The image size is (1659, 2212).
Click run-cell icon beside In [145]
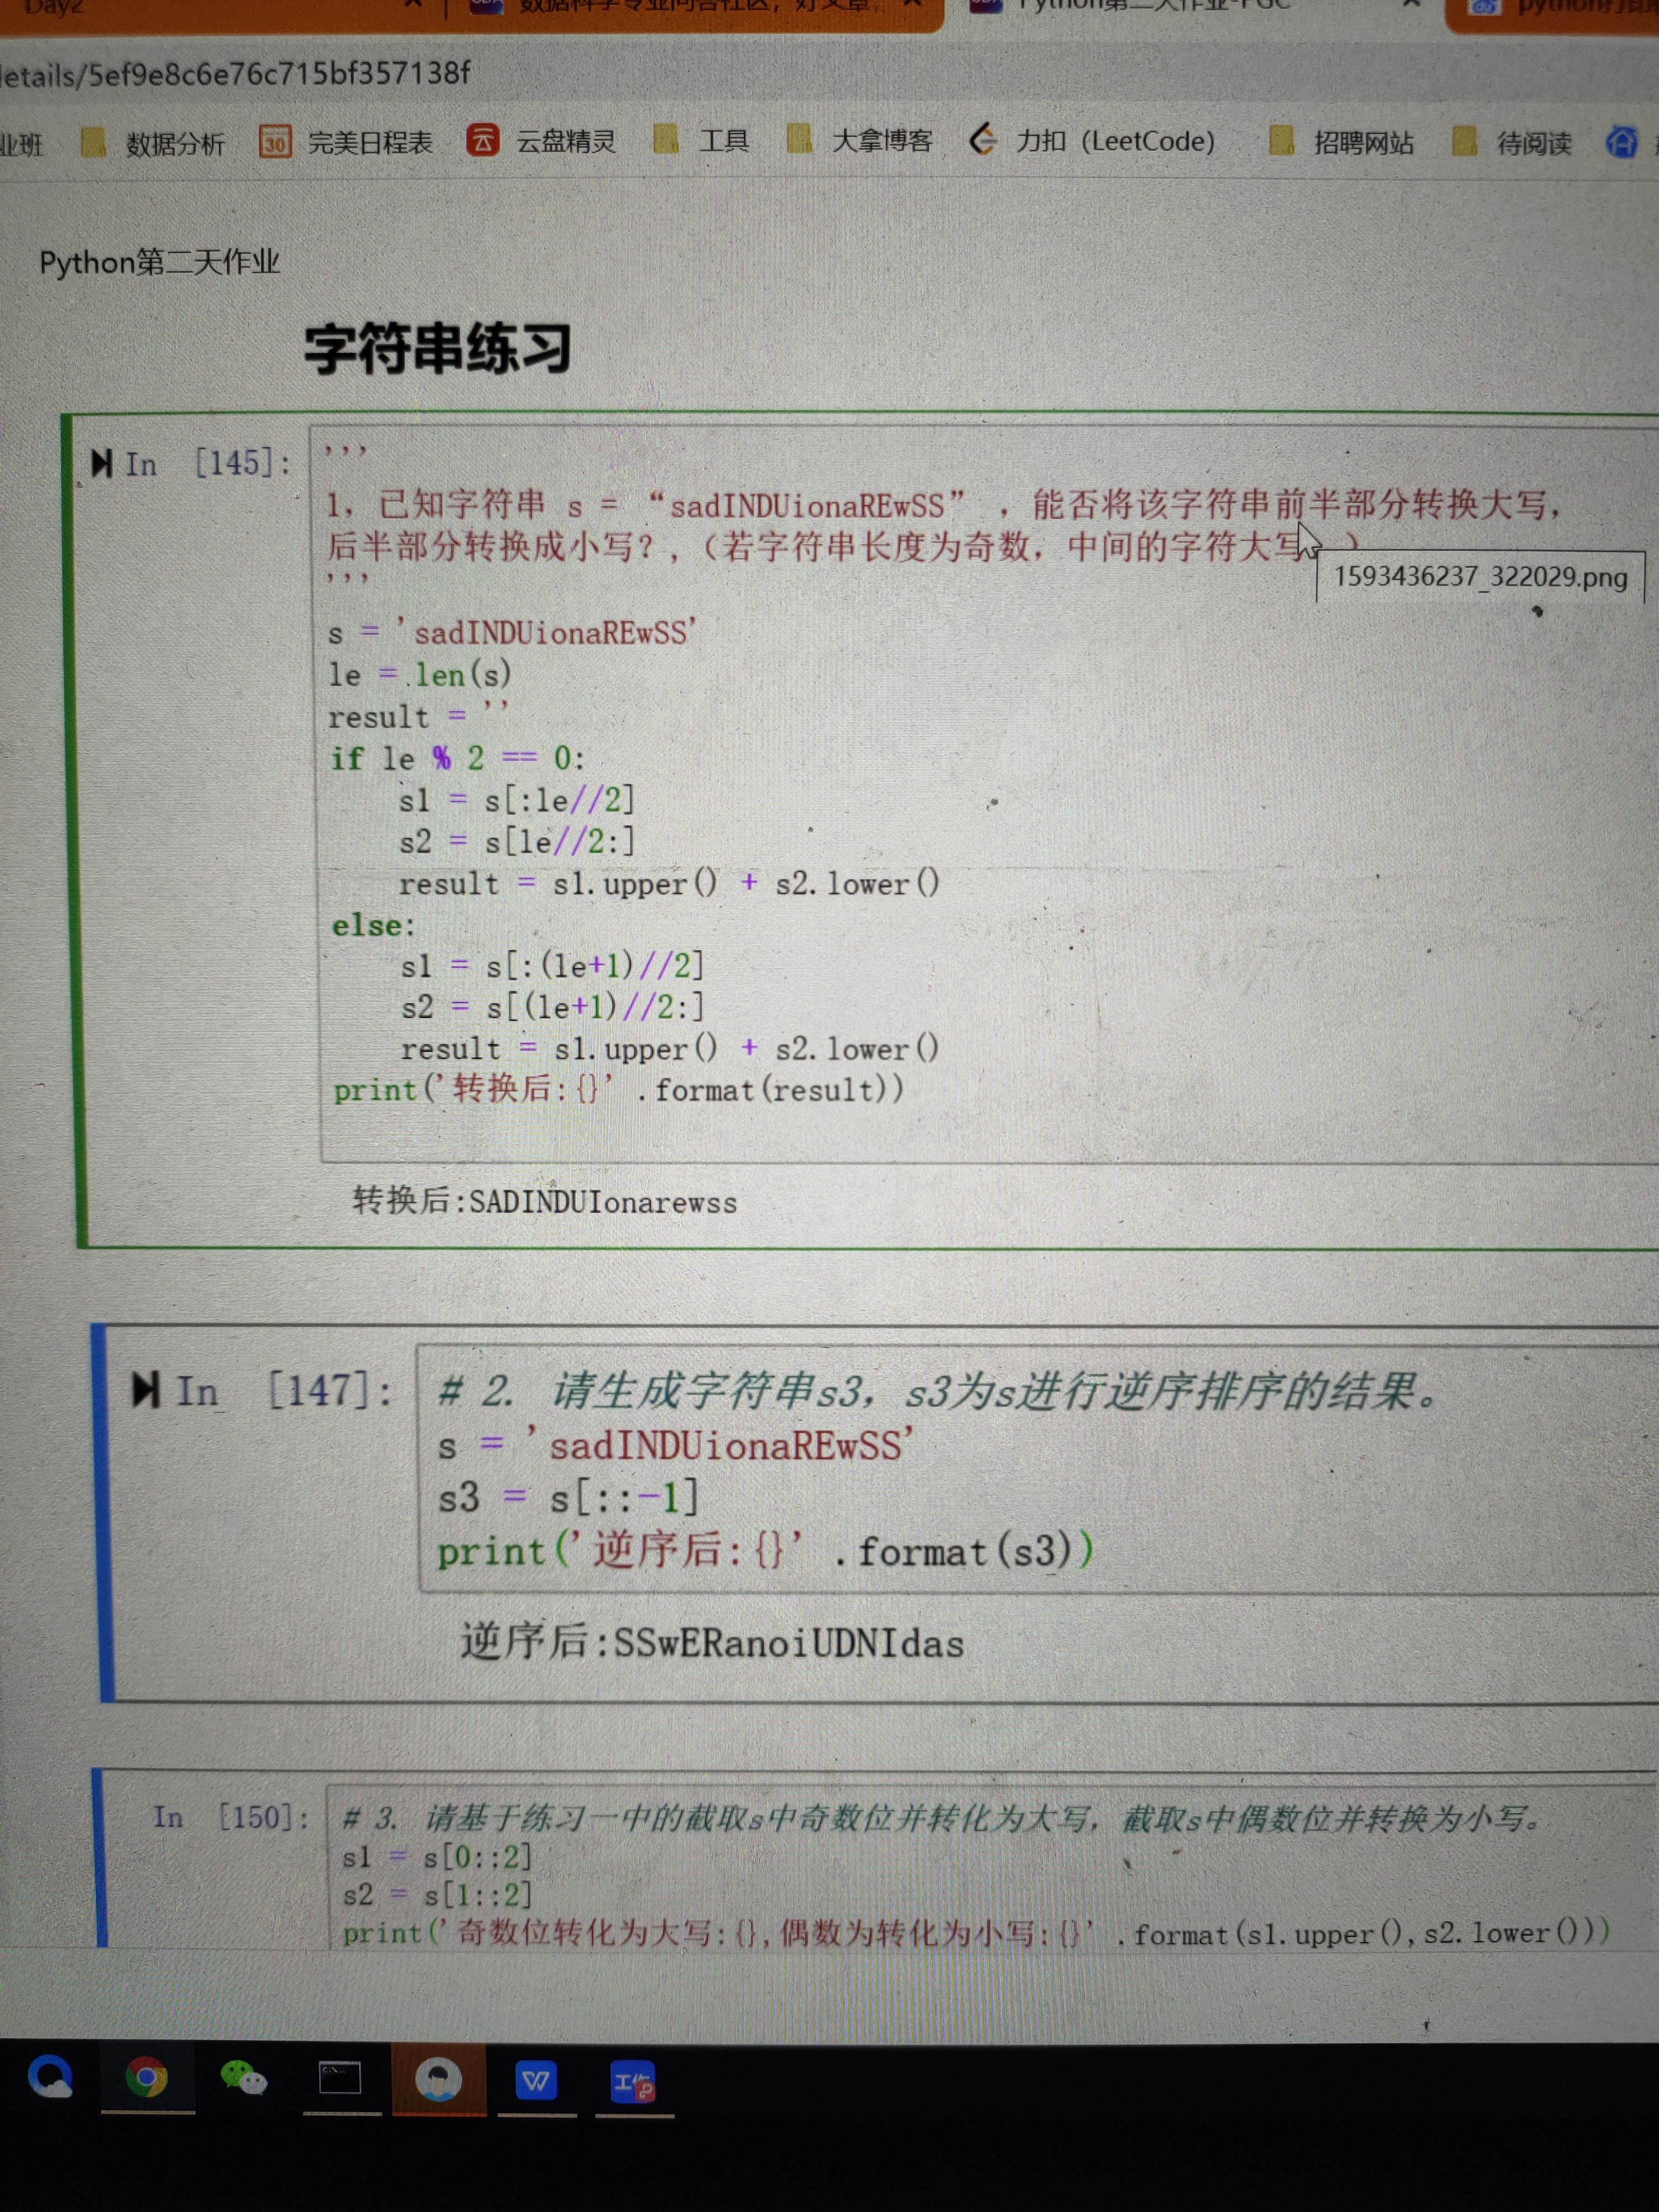[101, 463]
